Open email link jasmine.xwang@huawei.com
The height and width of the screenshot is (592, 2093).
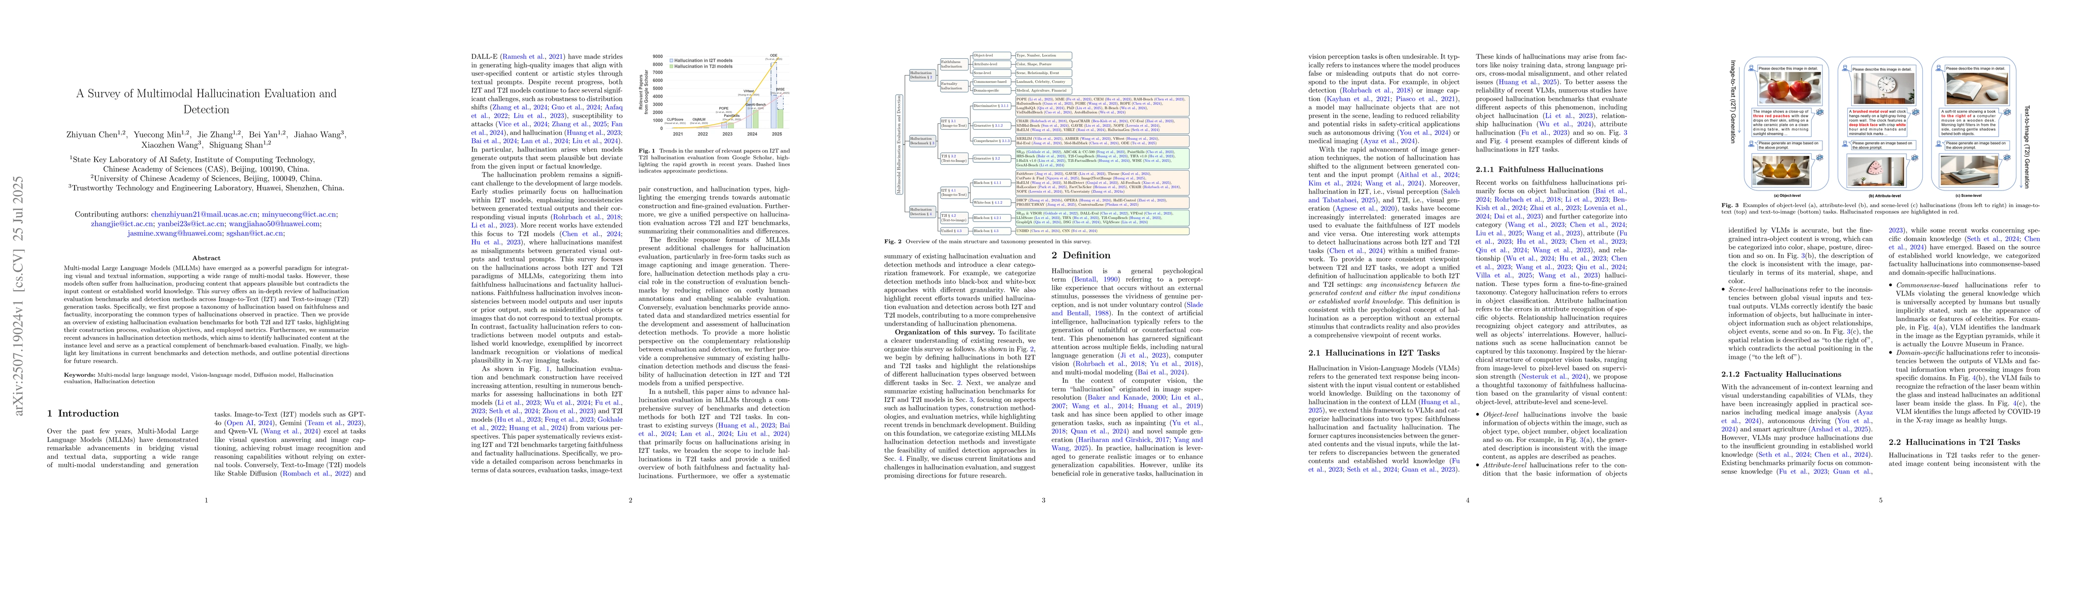[175, 233]
